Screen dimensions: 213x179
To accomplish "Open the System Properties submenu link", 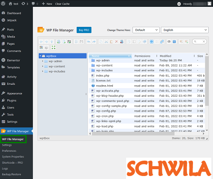I will 13,157.
